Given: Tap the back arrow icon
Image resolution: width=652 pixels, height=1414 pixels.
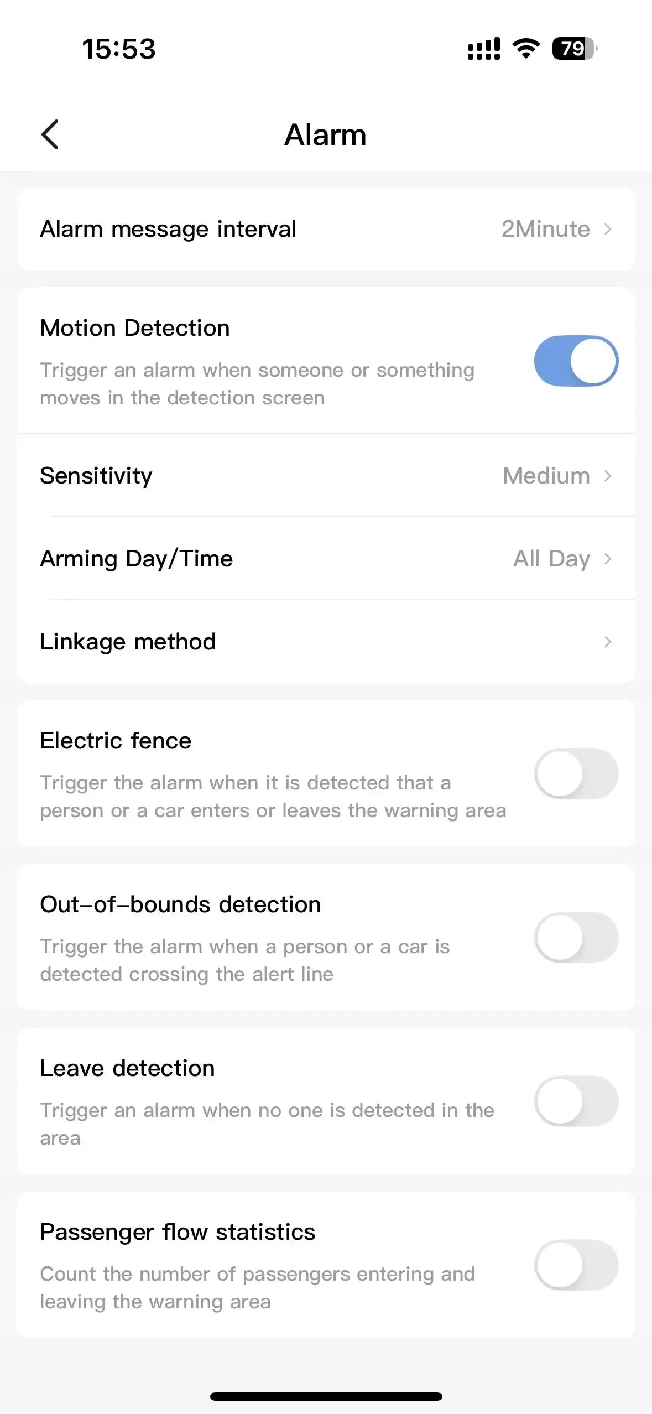Looking at the screenshot, I should [50, 134].
